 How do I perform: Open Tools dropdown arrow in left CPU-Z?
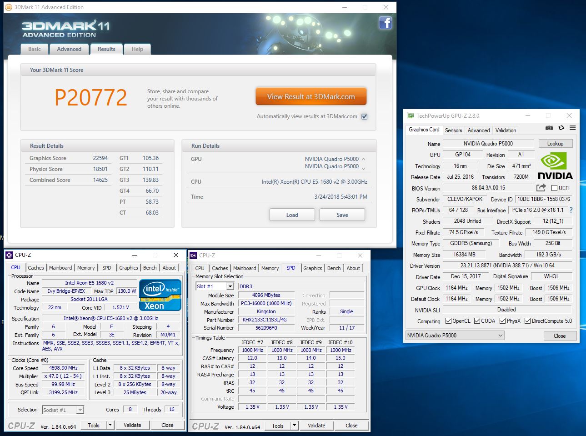[110, 425]
